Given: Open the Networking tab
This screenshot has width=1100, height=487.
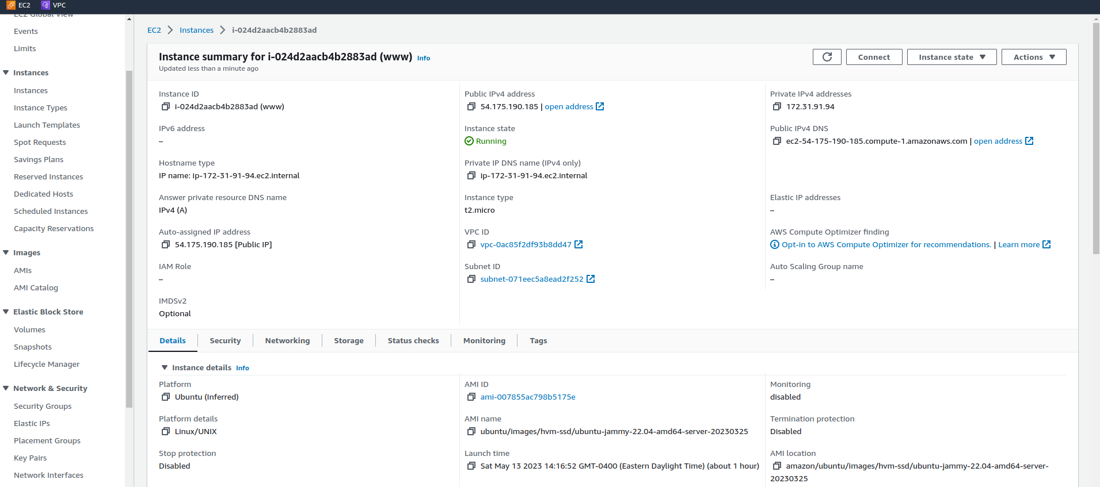Looking at the screenshot, I should (287, 340).
